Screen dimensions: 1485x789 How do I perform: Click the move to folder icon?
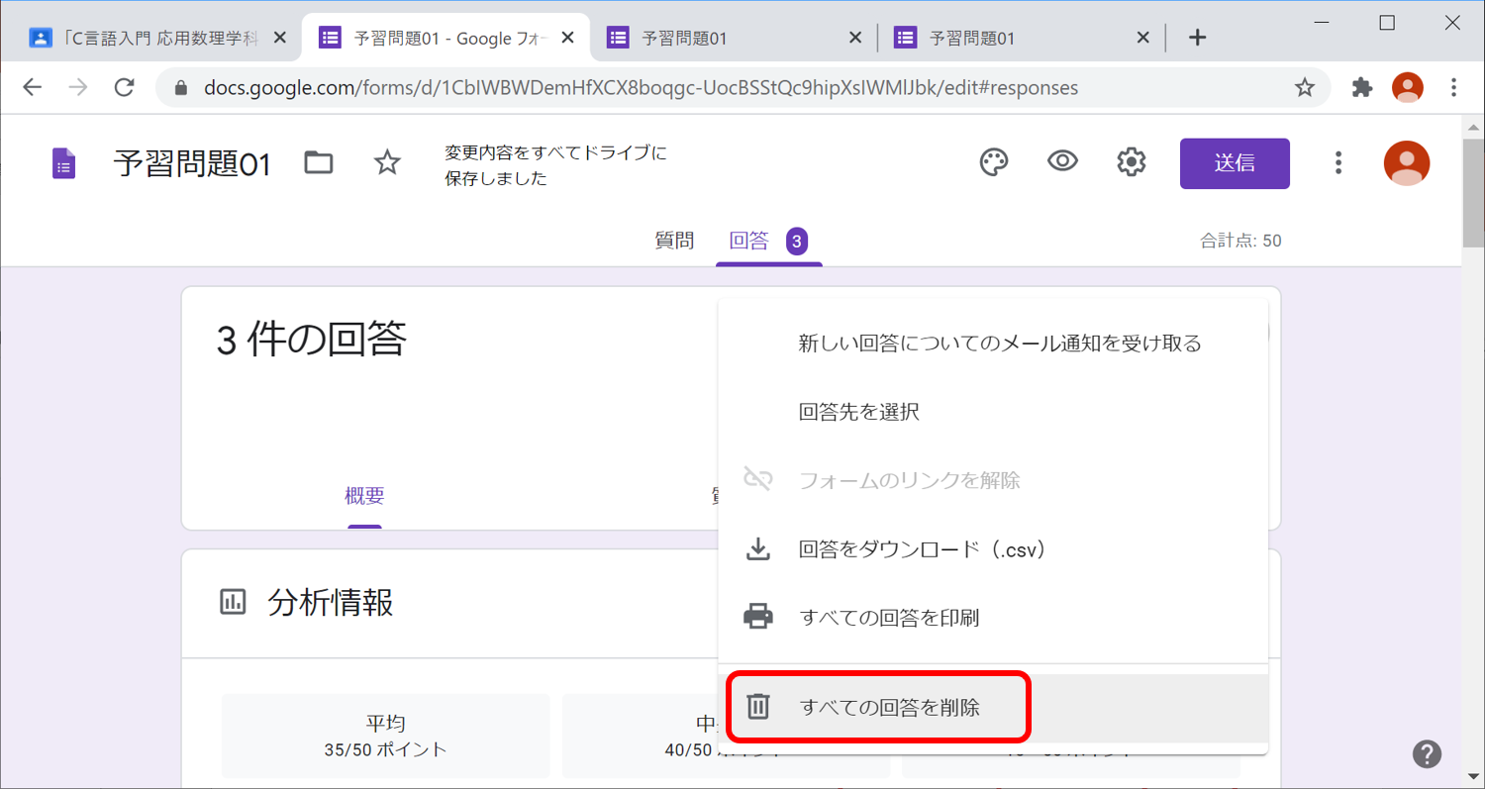click(319, 162)
